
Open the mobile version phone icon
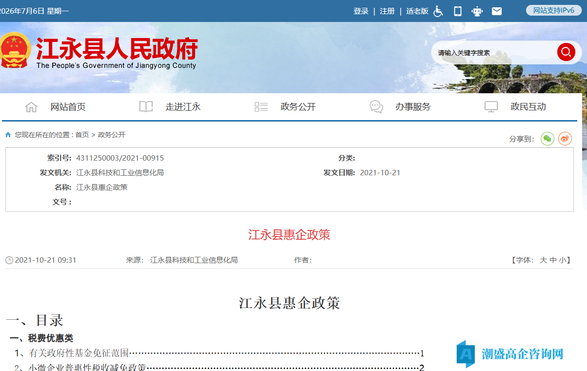(x=458, y=11)
